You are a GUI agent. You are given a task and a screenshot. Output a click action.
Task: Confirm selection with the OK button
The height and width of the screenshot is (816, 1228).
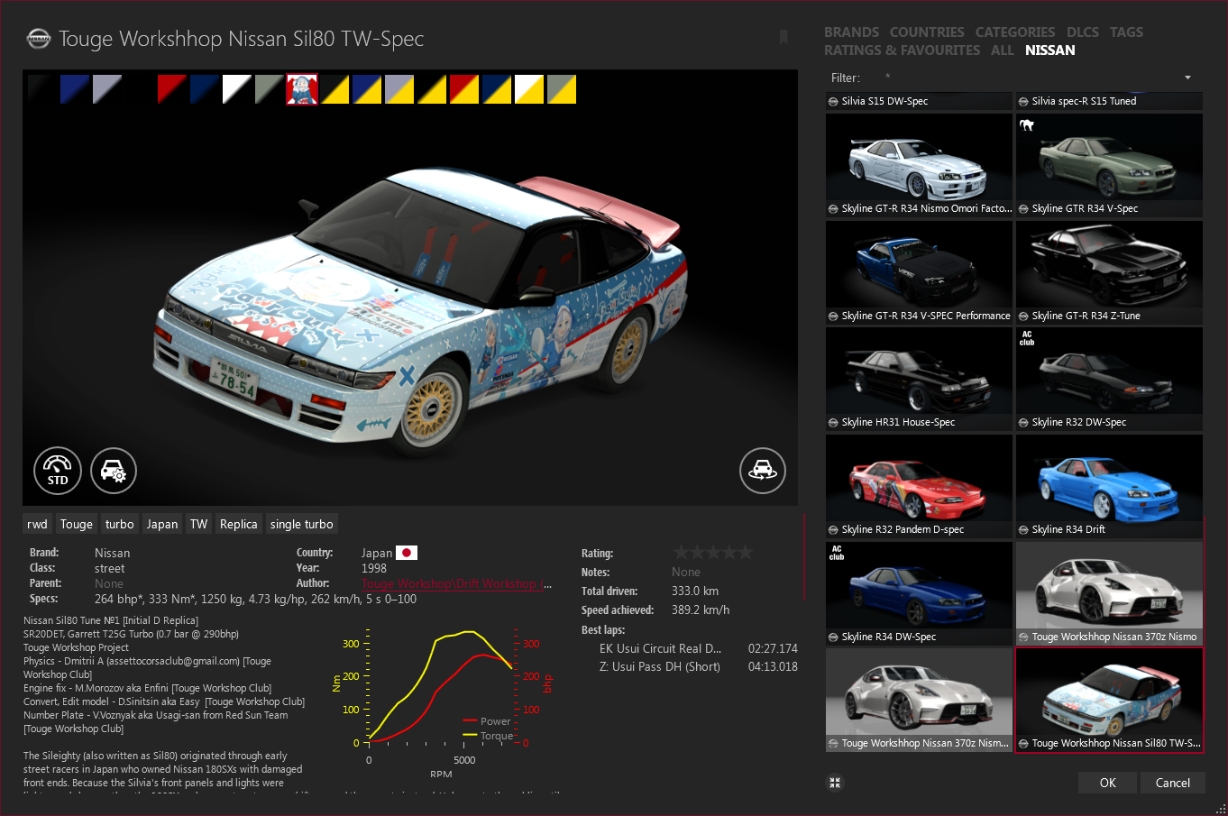(x=1108, y=783)
